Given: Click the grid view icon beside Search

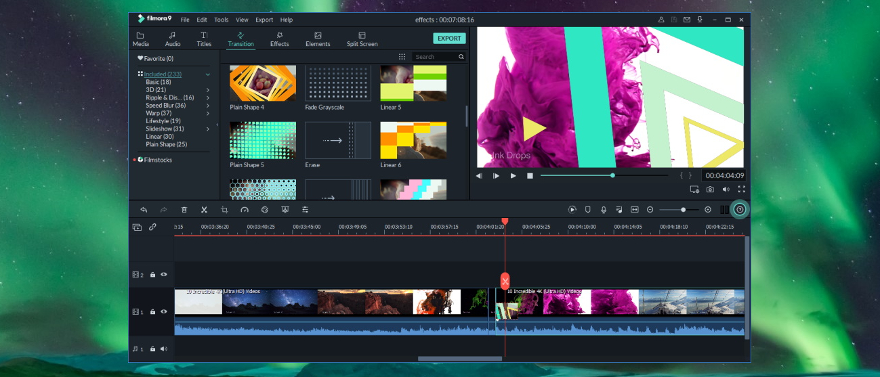Looking at the screenshot, I should click(x=402, y=57).
